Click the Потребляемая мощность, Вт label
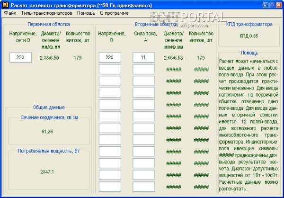Viewport: 284px width, 198px height. 49,151
